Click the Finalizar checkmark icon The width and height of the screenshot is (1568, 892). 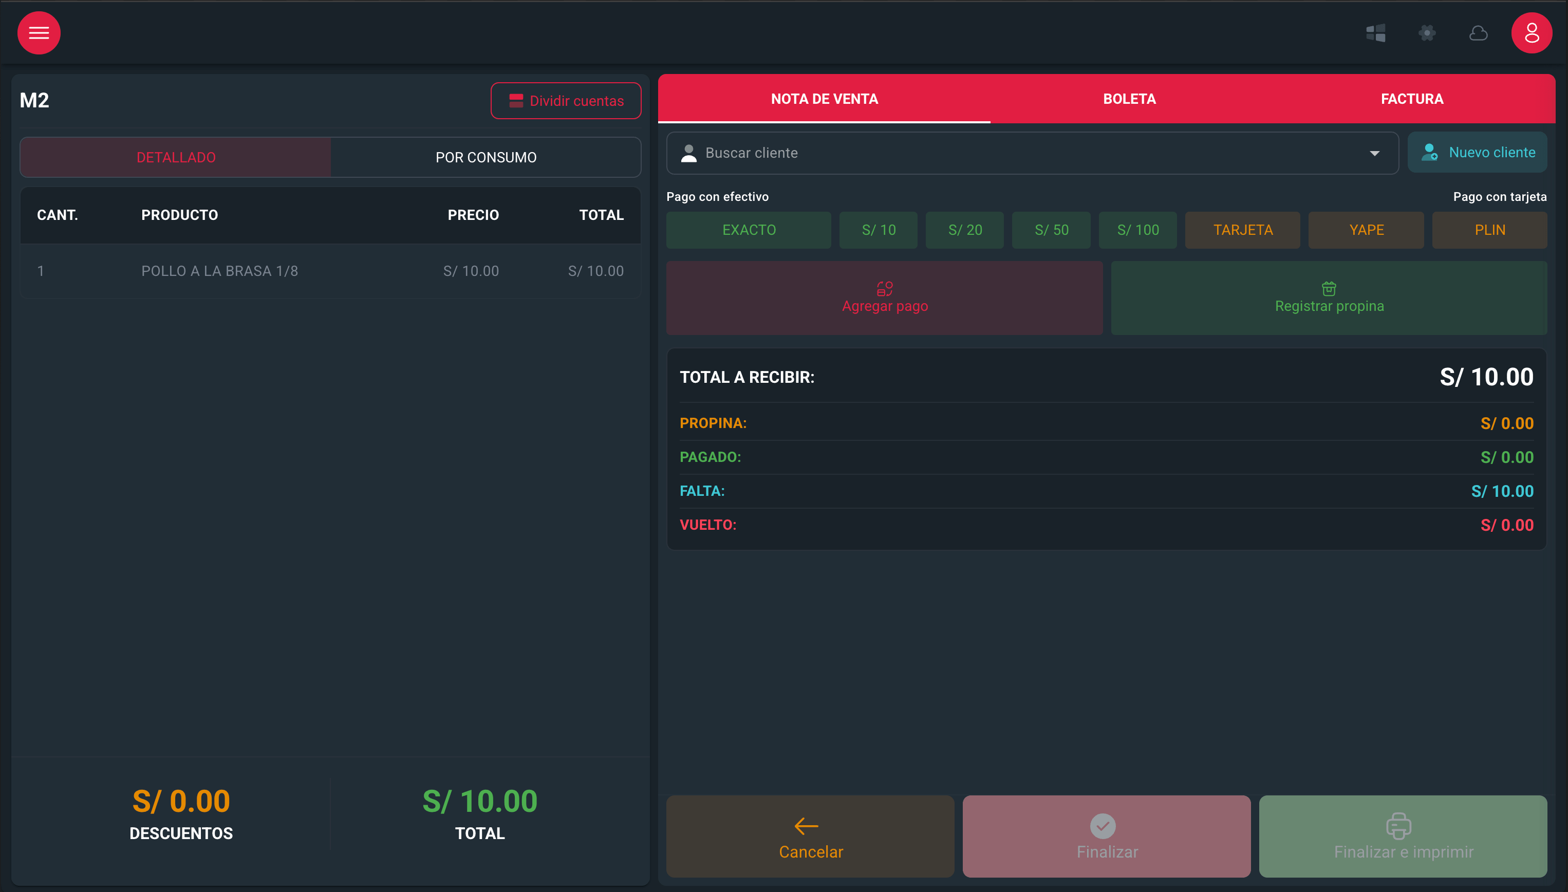[1103, 826]
